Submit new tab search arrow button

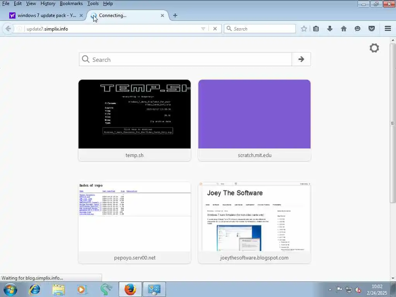click(301, 59)
